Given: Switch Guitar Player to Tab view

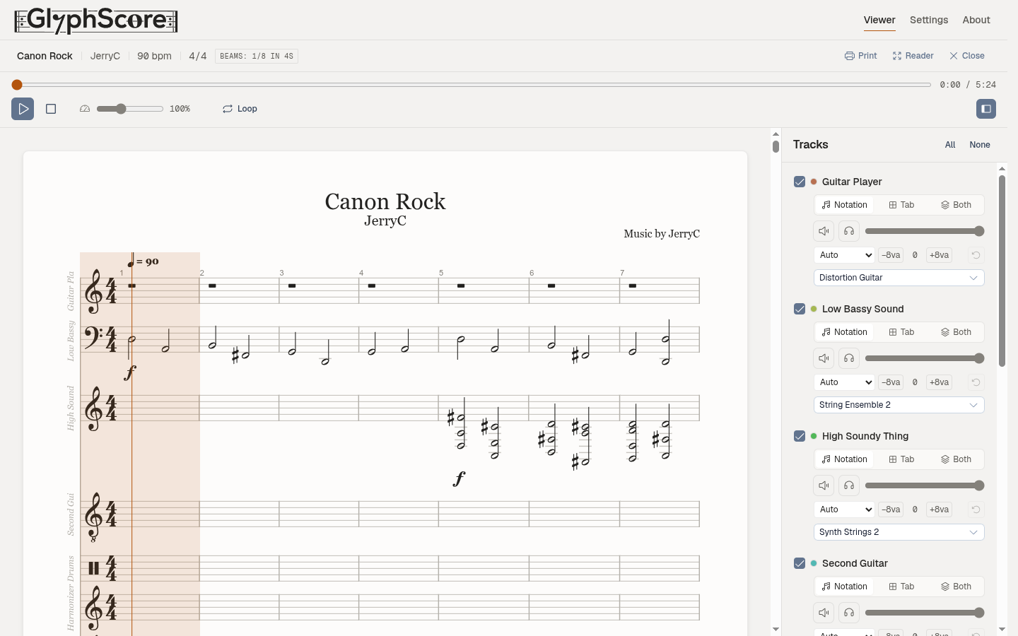Looking at the screenshot, I should click(901, 205).
